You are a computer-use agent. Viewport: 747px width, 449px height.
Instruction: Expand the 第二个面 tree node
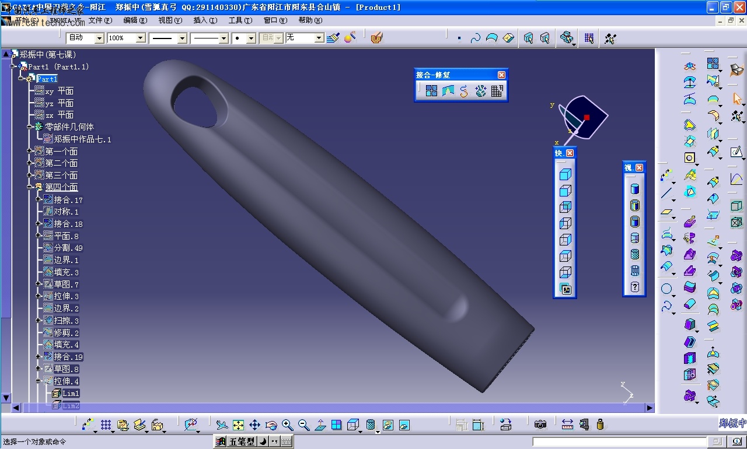pyautogui.click(x=30, y=163)
